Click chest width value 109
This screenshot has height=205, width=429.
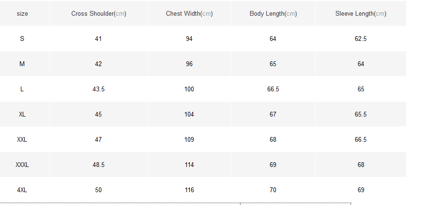(189, 140)
